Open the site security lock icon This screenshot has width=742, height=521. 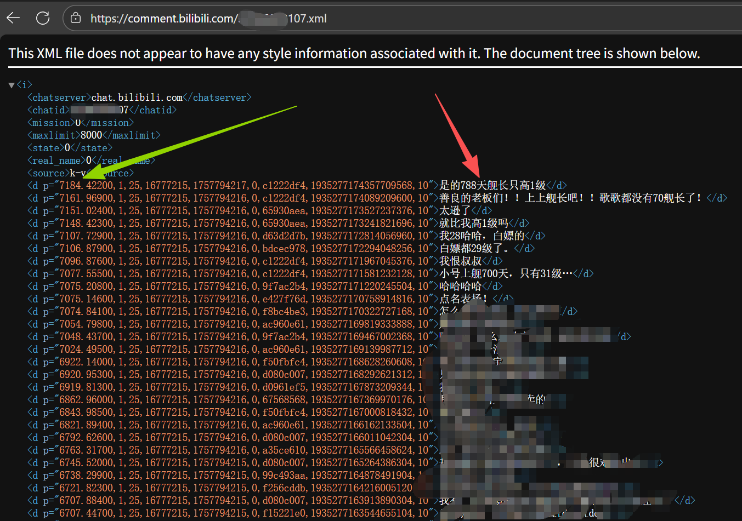coord(76,18)
